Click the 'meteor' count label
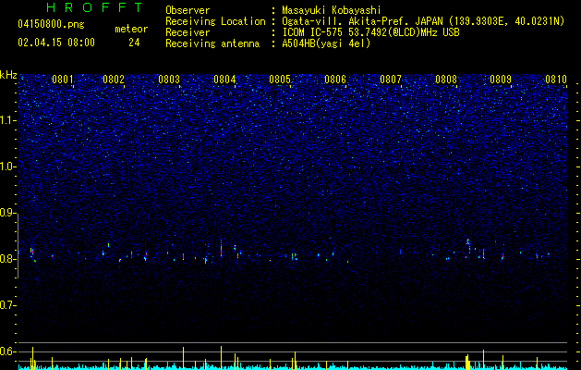This screenshot has width=581, height=370. point(131,29)
